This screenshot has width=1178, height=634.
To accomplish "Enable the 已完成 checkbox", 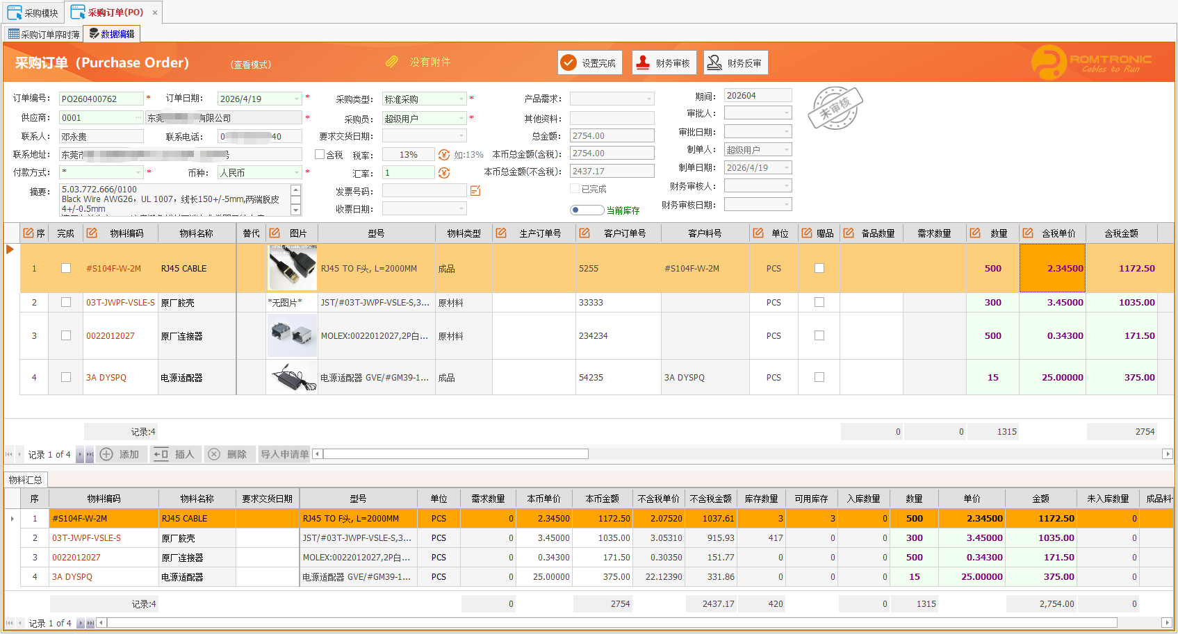I will click(575, 188).
